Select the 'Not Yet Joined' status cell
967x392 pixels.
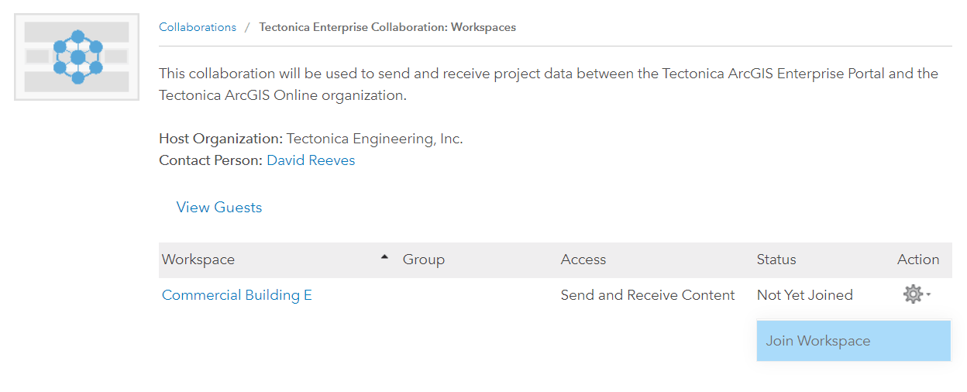[x=805, y=295]
